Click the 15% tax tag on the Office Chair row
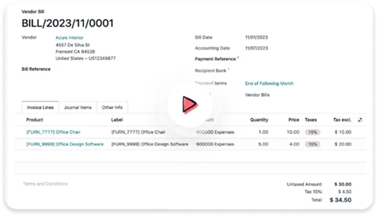 312,132
